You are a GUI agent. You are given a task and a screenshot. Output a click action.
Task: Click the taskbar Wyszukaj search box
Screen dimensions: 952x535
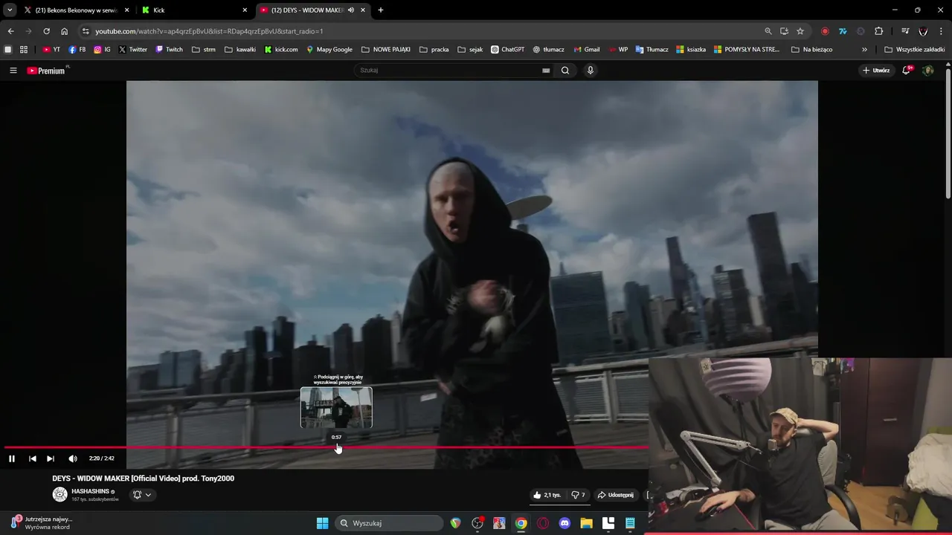coord(389,523)
